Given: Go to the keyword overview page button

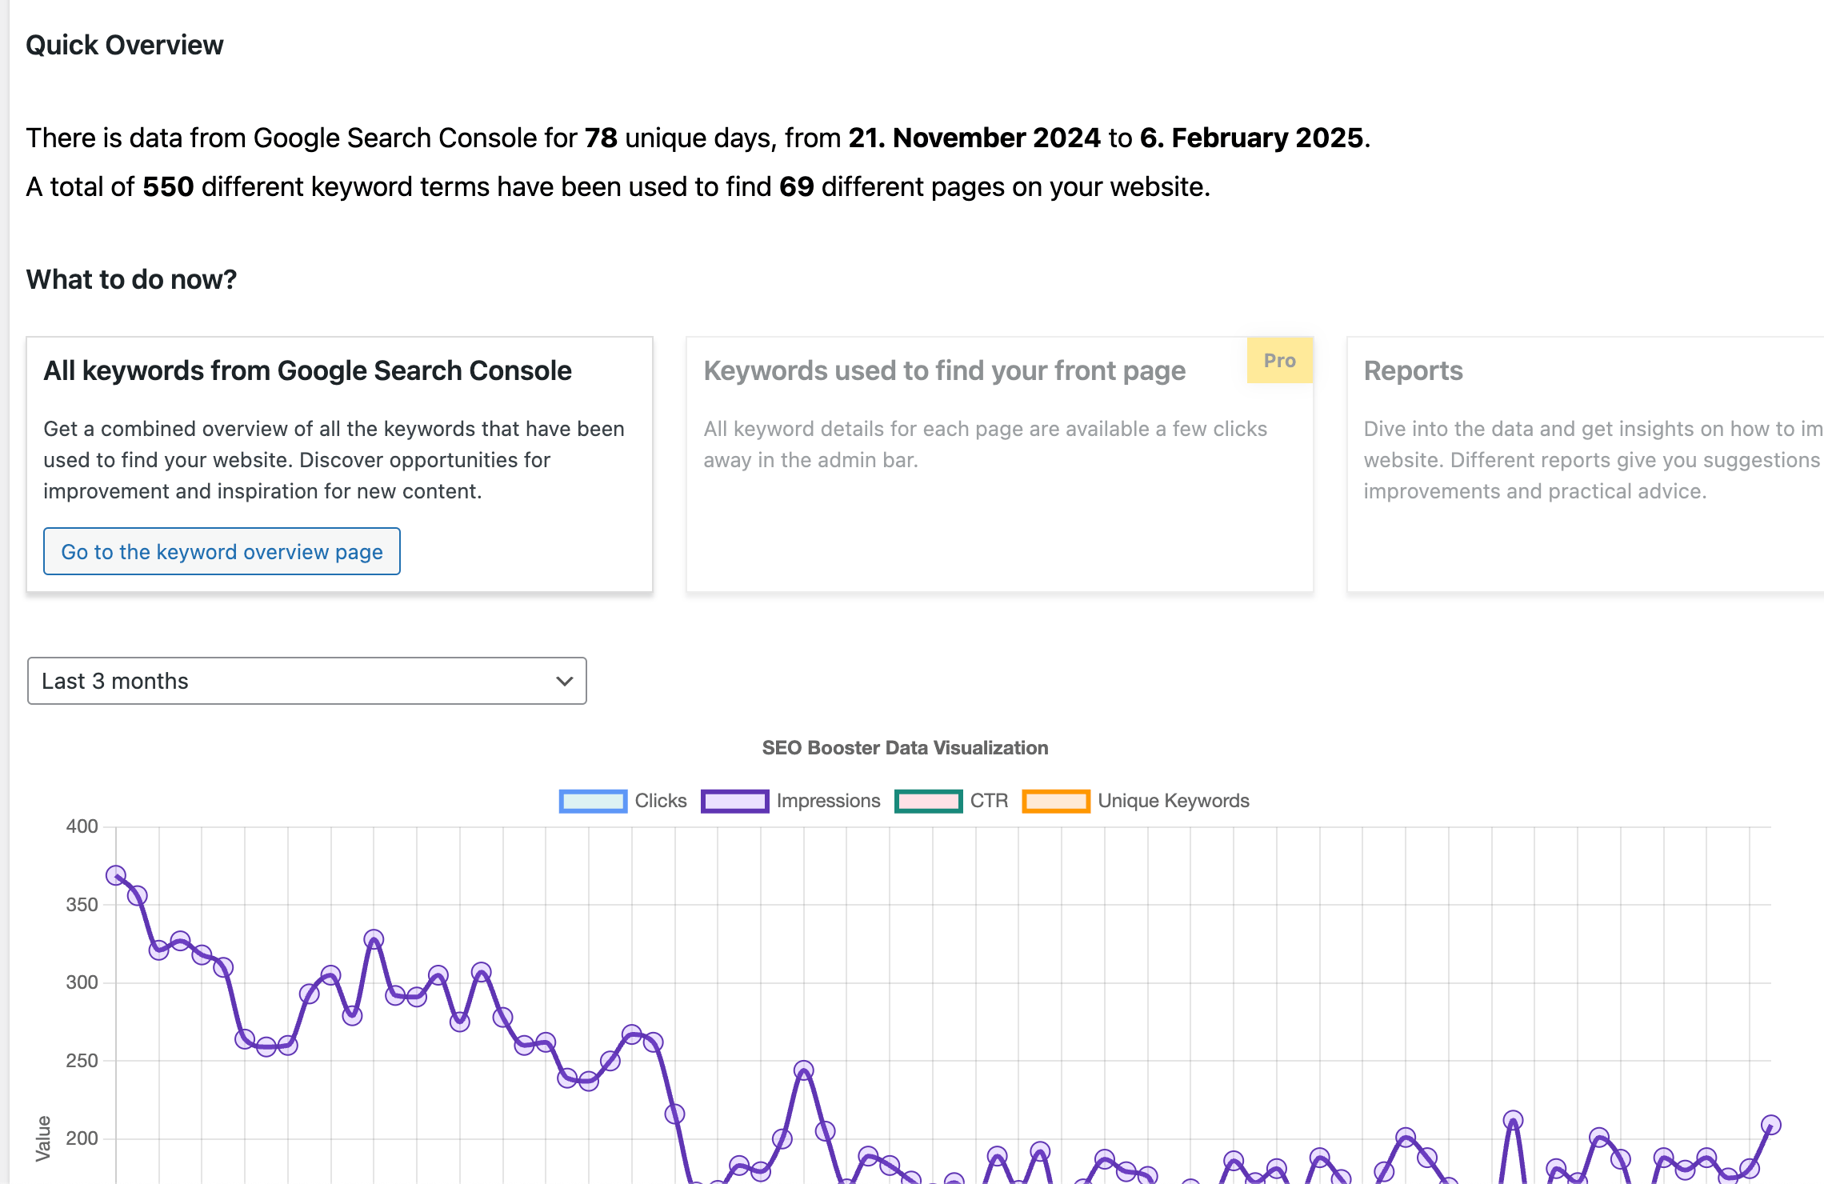Looking at the screenshot, I should [222, 550].
